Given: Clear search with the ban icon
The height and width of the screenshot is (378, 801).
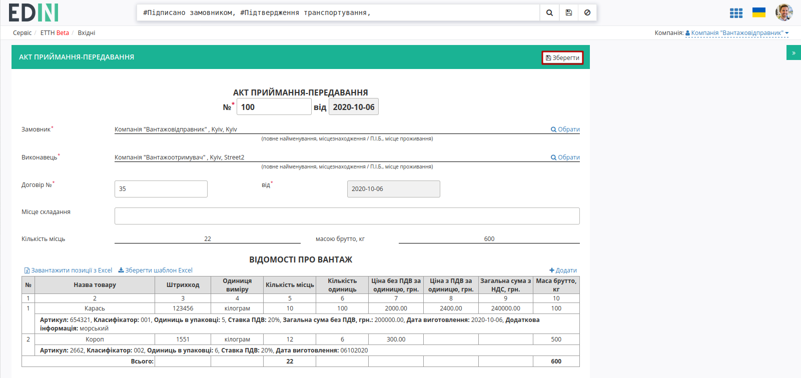Looking at the screenshot, I should [x=587, y=12].
